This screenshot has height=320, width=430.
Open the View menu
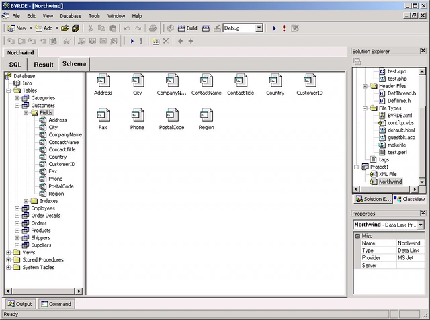48,16
